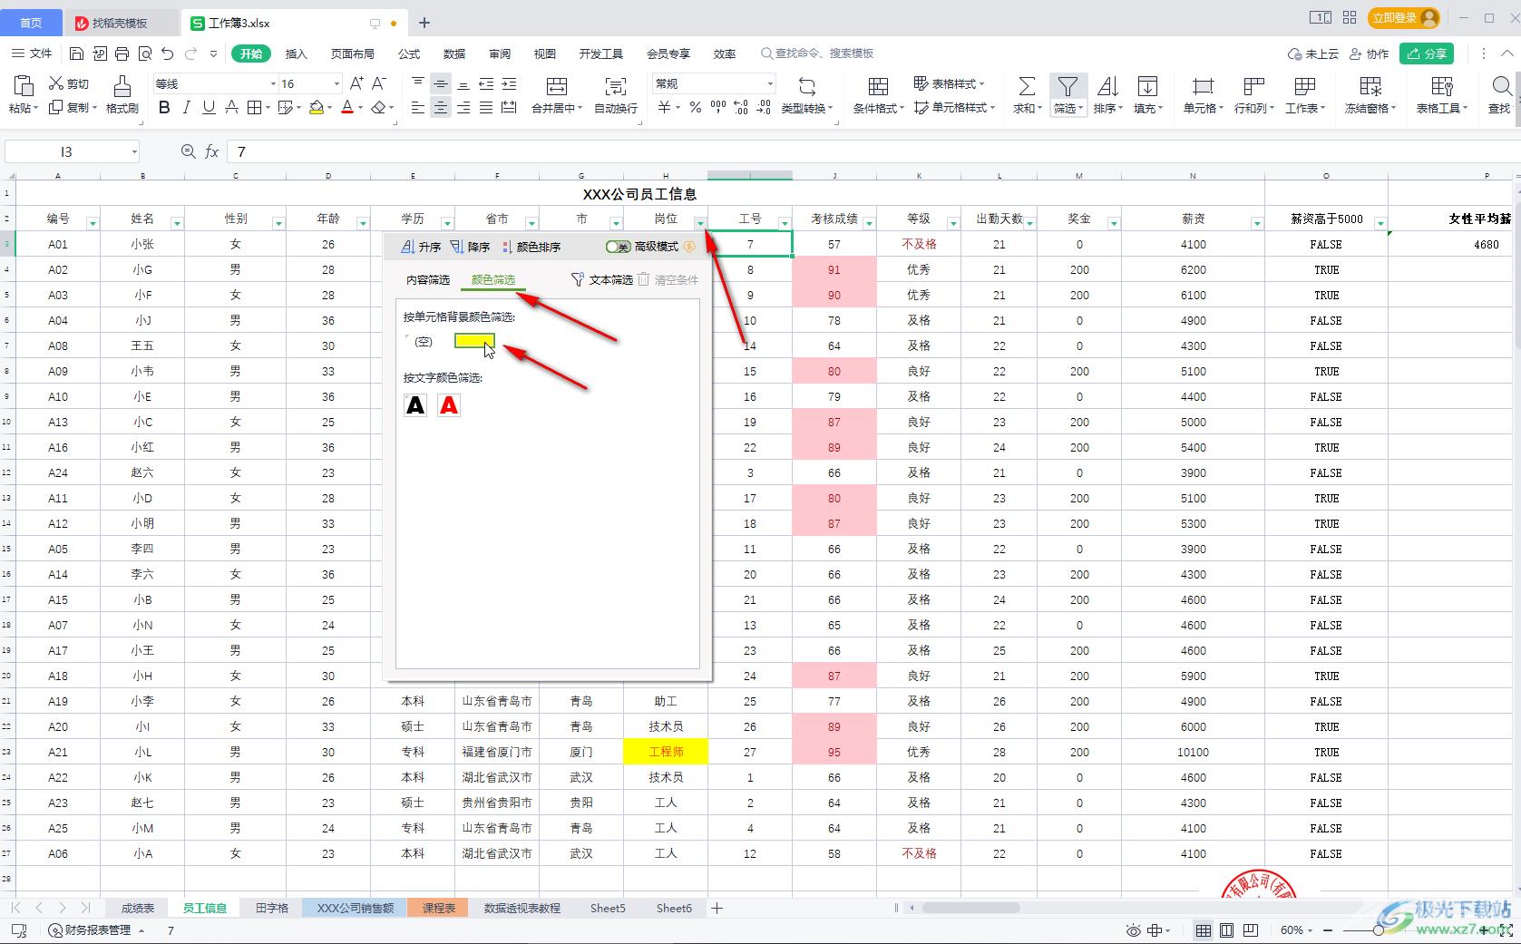
Task: Select the Normal view icon in status bar
Action: [x=1204, y=930]
